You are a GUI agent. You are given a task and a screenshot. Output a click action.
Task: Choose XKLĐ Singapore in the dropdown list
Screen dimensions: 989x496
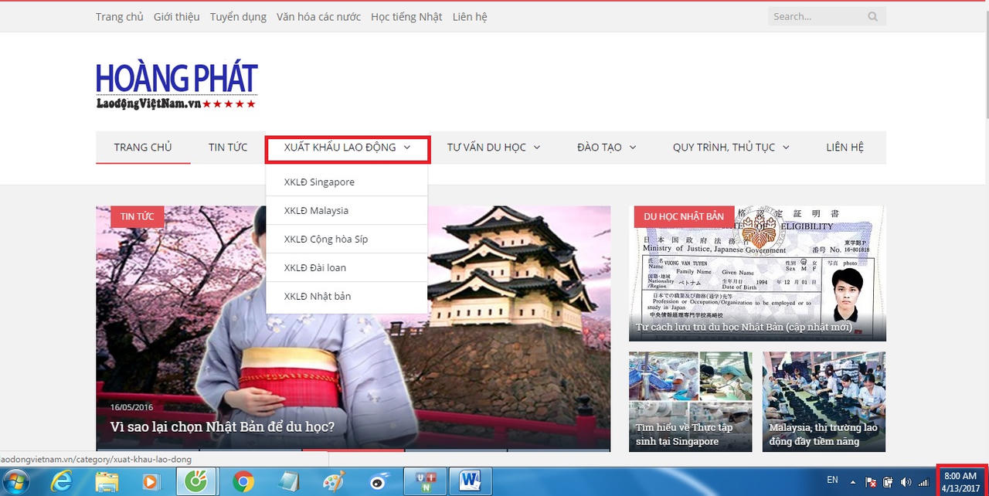click(x=319, y=182)
